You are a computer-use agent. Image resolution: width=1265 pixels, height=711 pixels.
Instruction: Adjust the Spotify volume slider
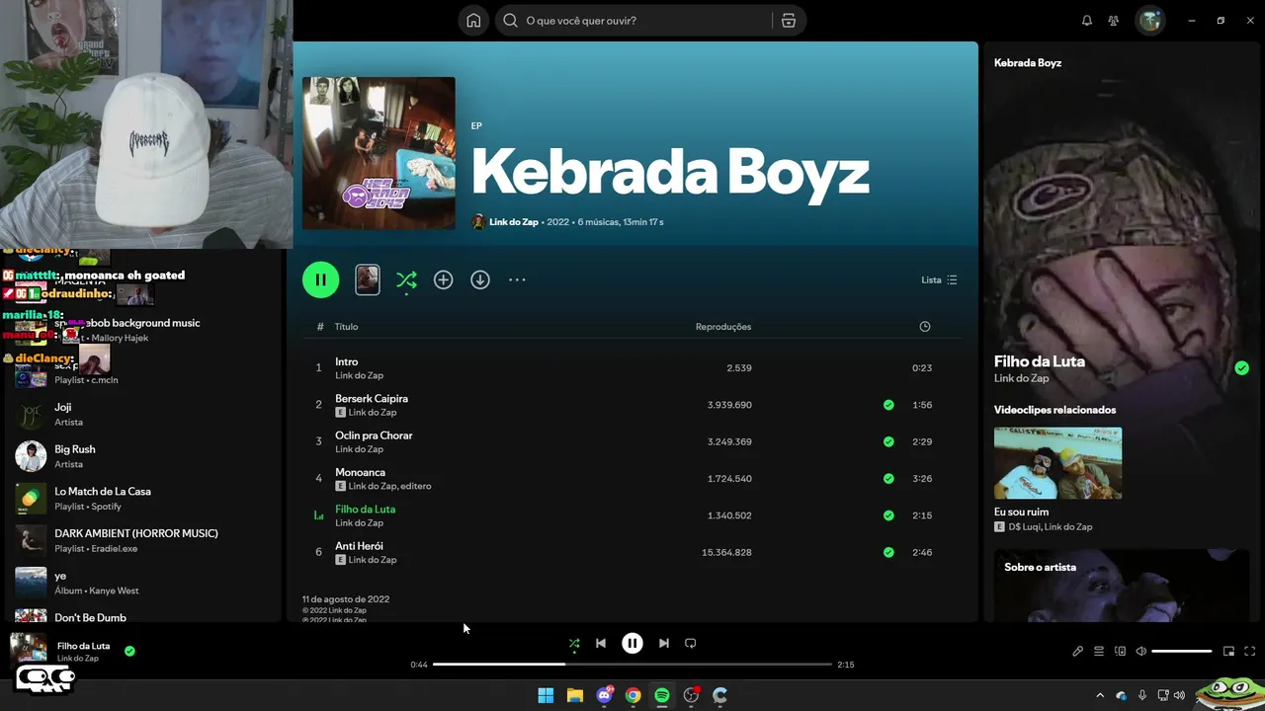tap(1182, 652)
